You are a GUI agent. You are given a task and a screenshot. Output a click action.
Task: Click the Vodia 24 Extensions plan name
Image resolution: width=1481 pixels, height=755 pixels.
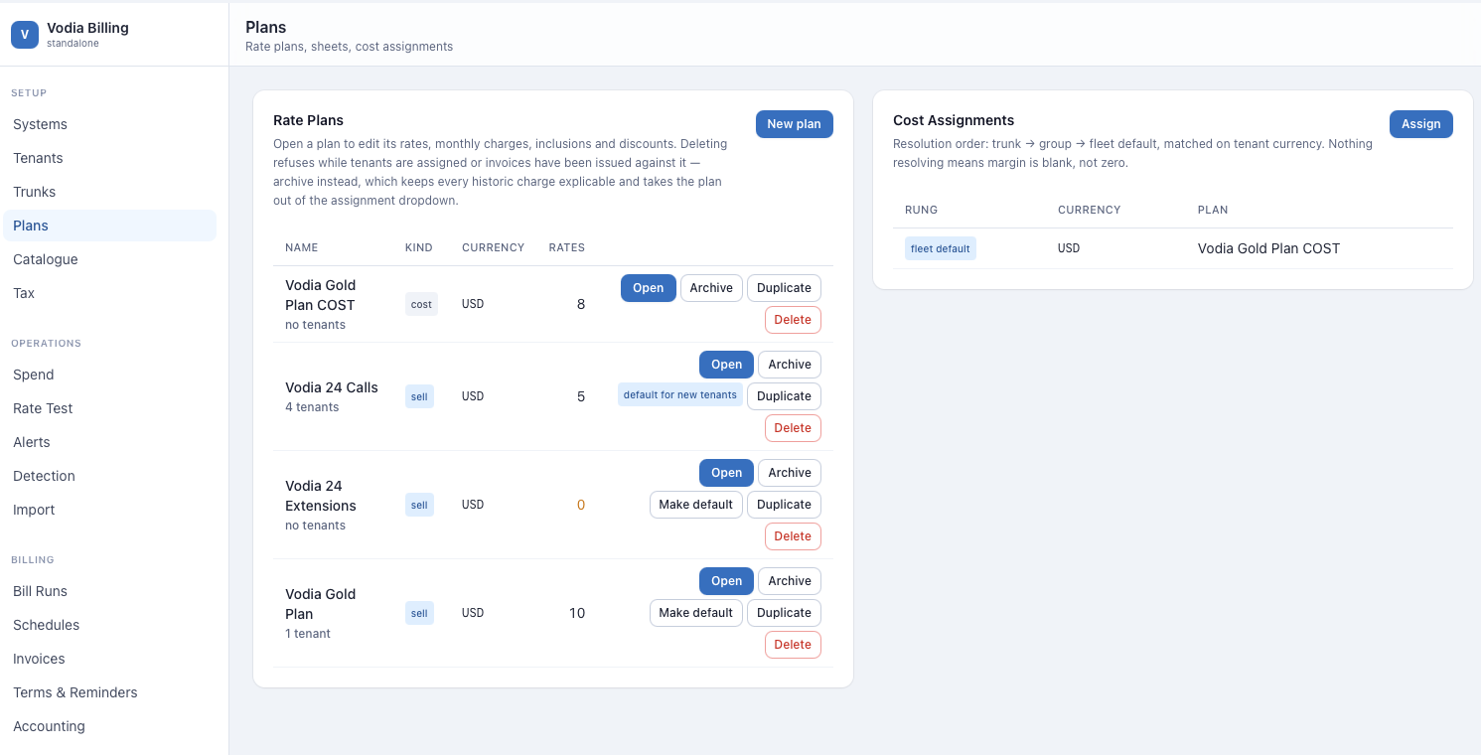click(321, 496)
